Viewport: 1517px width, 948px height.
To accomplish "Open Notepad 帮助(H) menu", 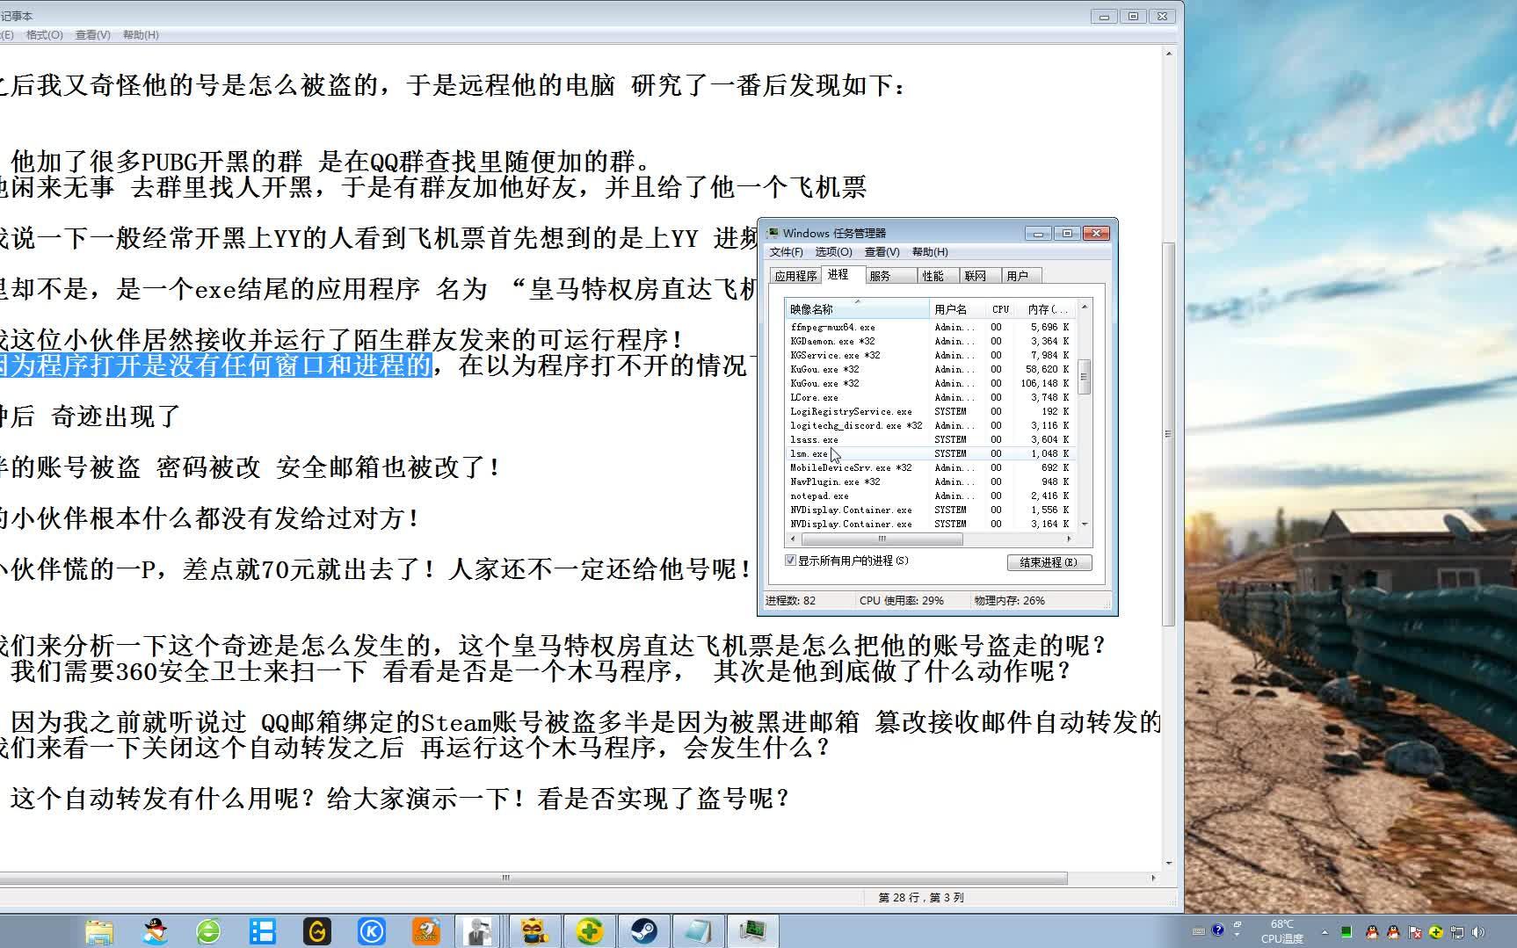I will [x=141, y=35].
